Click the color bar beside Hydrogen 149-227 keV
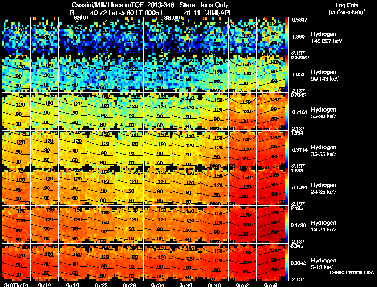Screen dimensions: 377x287 (x=287, y=36)
